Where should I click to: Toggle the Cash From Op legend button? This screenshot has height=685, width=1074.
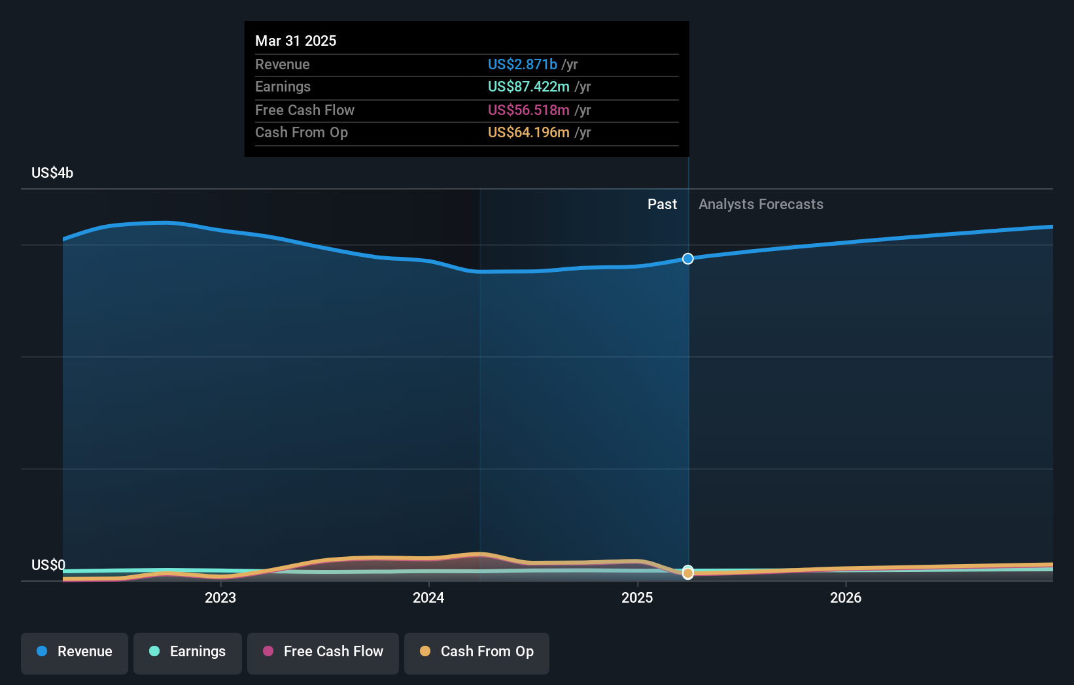(x=477, y=653)
